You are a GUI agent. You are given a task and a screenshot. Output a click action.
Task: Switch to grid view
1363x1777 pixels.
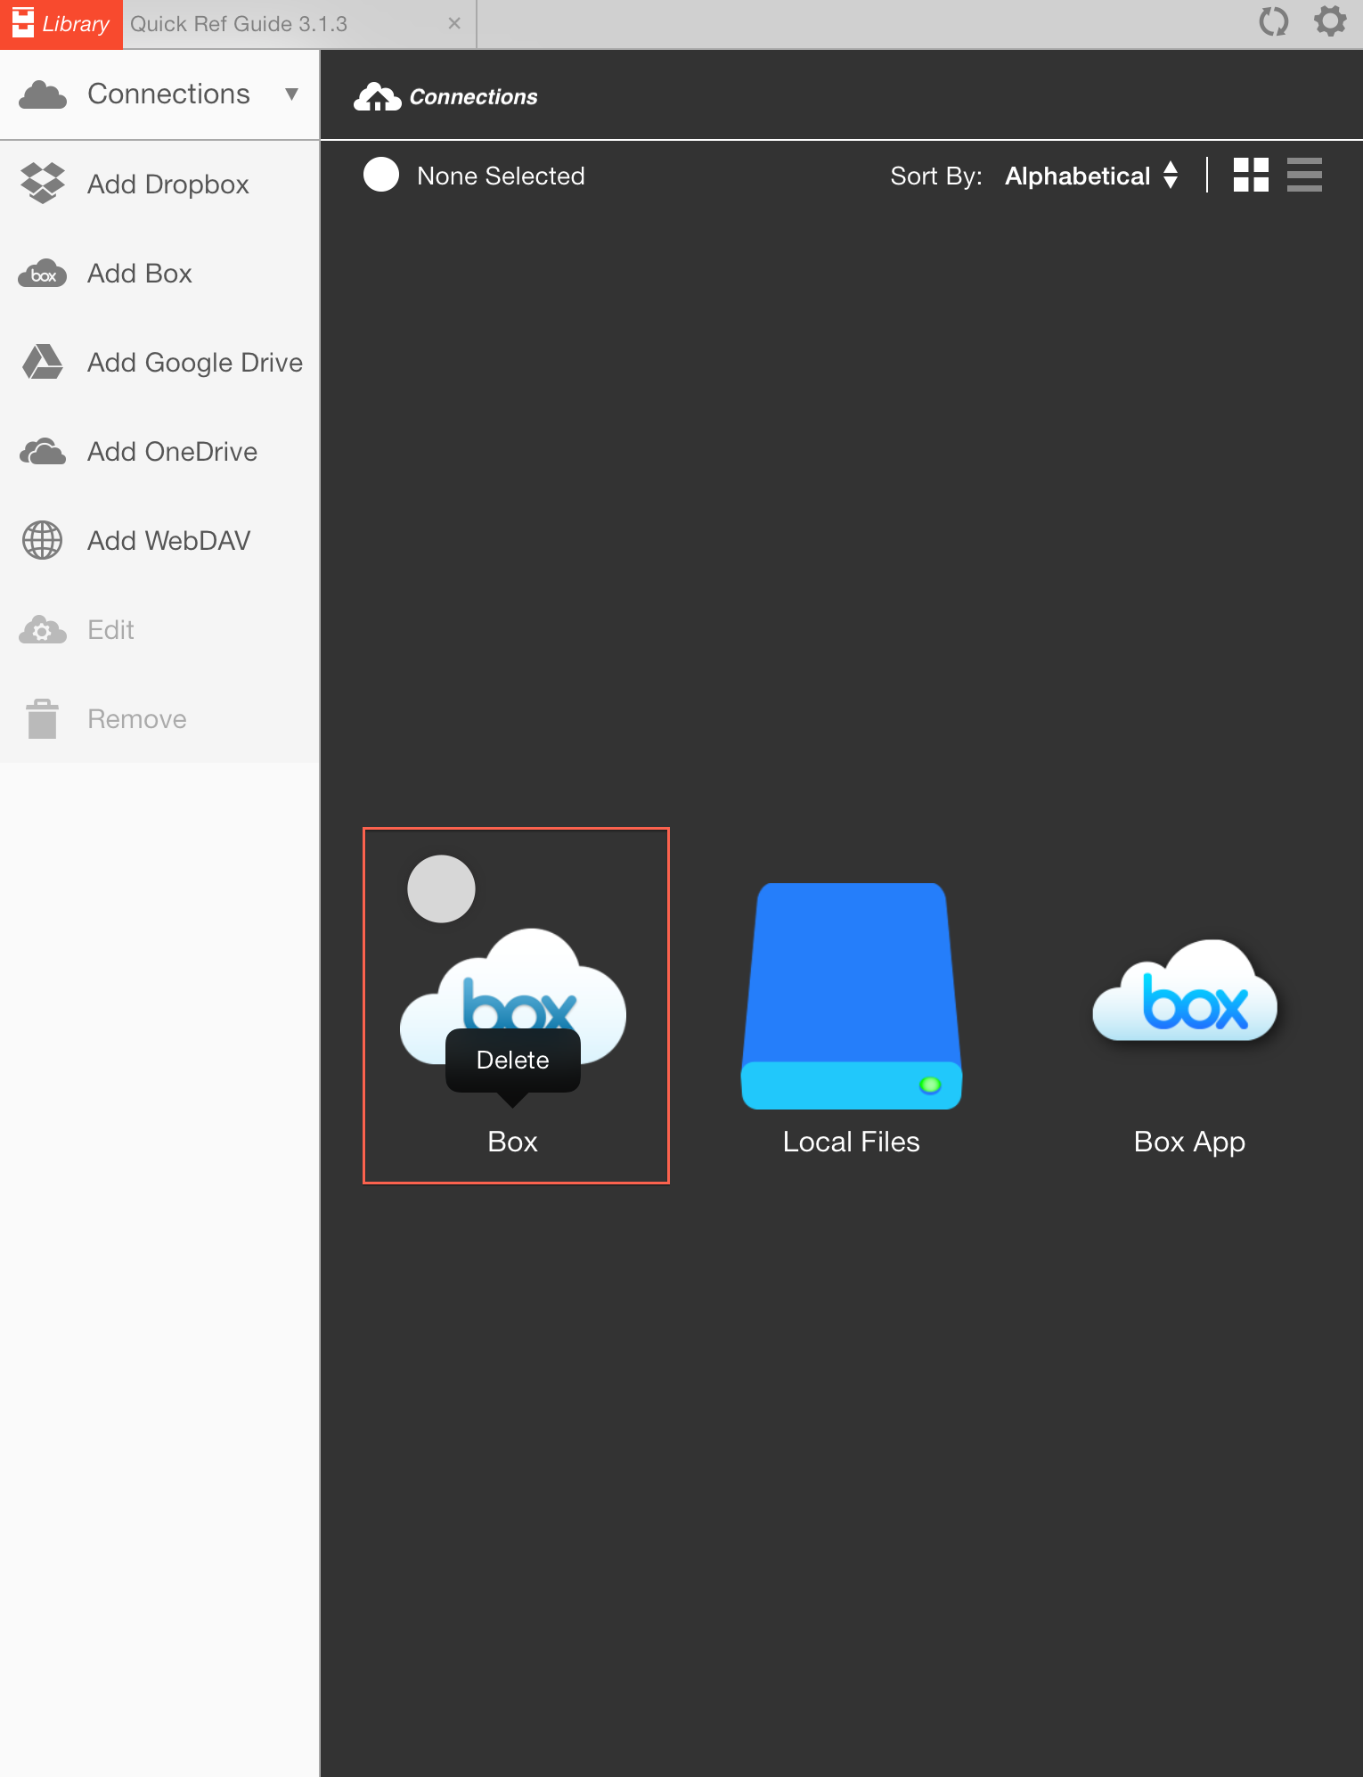pyautogui.click(x=1251, y=175)
